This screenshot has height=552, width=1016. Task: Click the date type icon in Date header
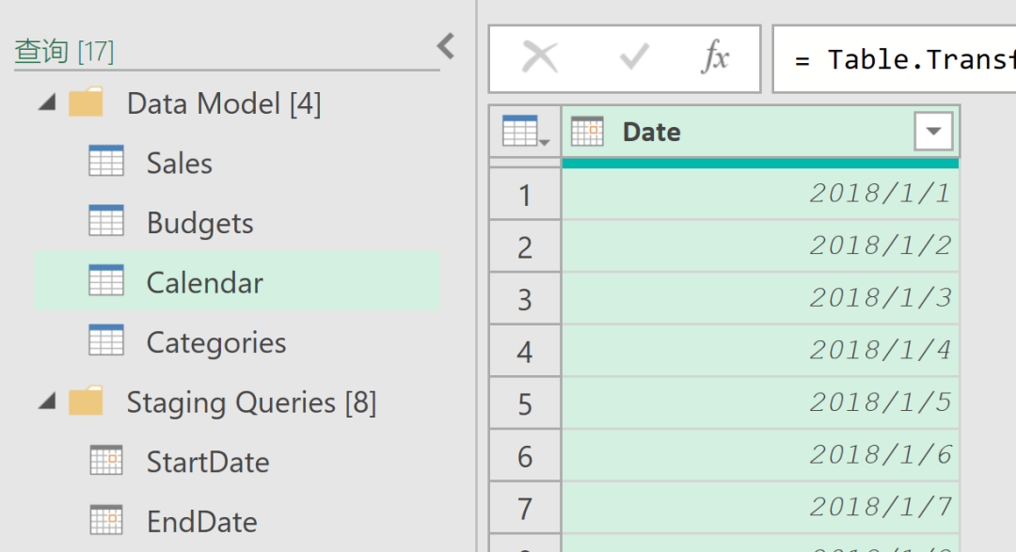(587, 132)
